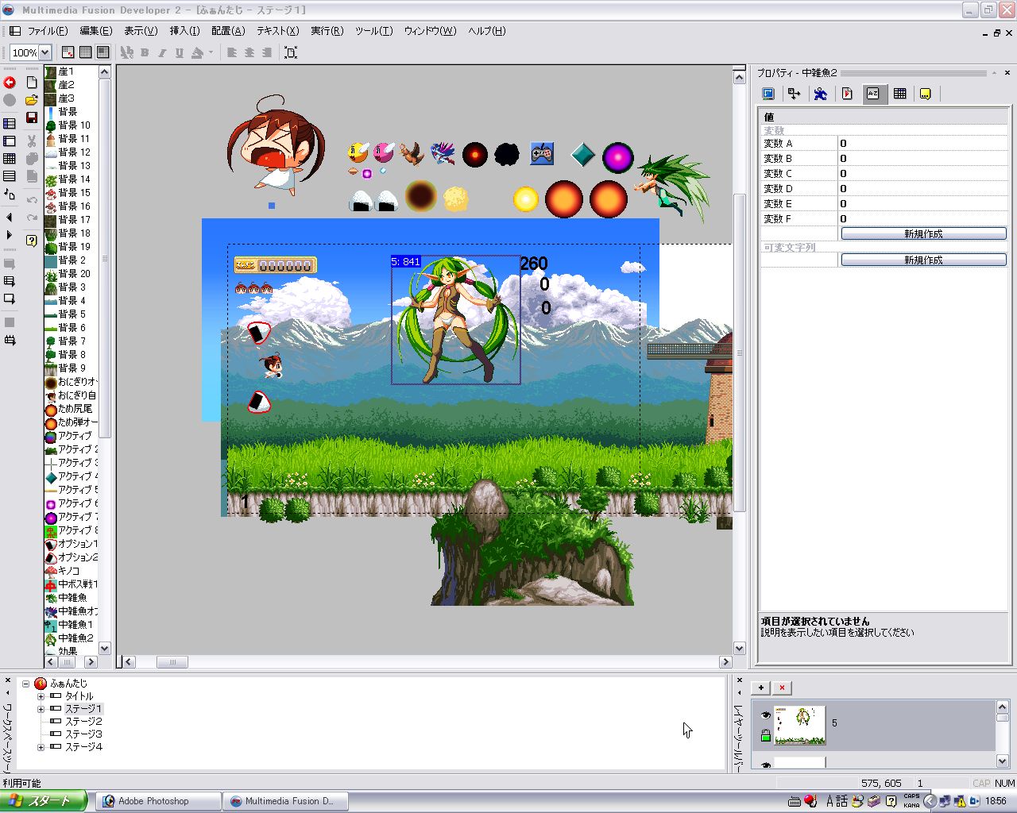Collapse the ふぁんたじ application tree node
The width and height of the screenshot is (1017, 813).
coord(25,684)
